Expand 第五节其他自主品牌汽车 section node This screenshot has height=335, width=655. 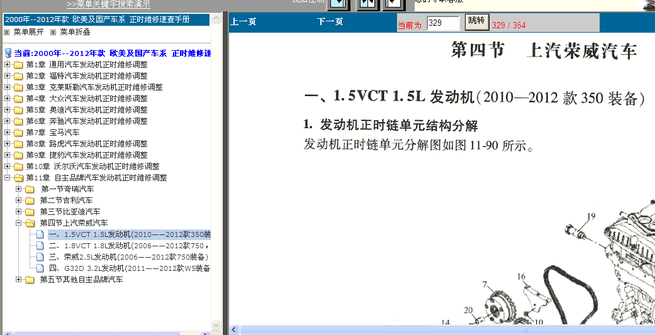click(x=18, y=279)
